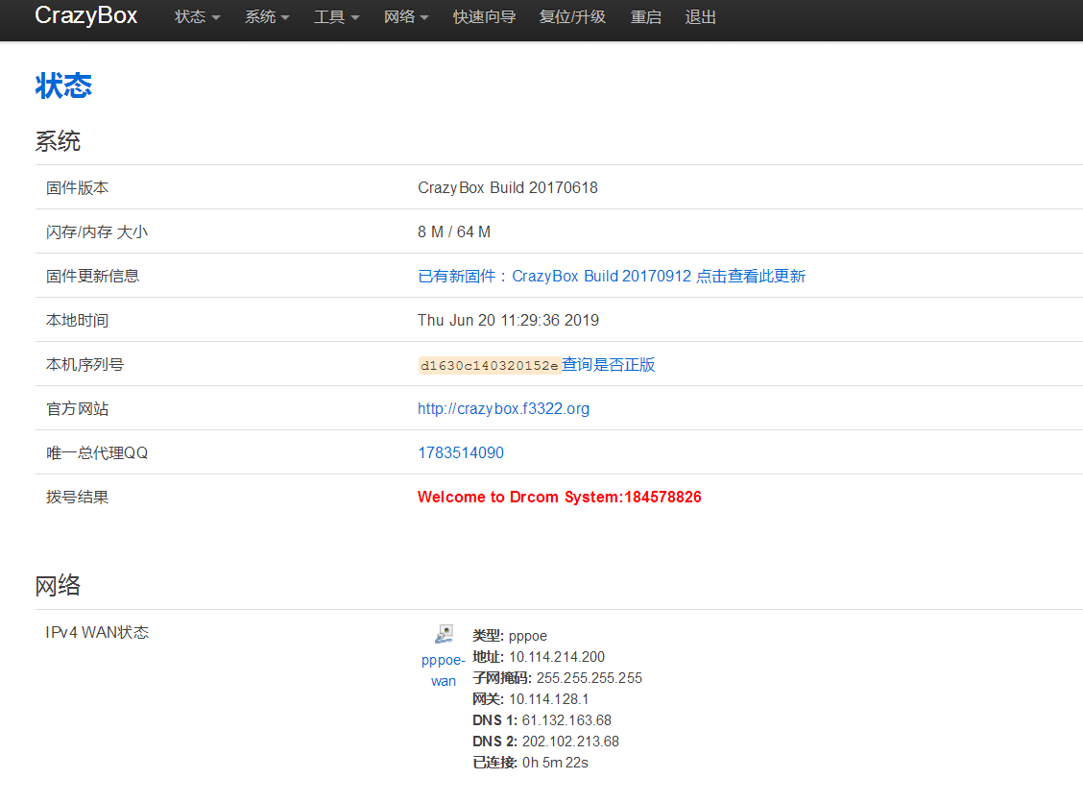Open the 快速向导 menu item
Viewport: 1083px width, 803px height.
click(484, 17)
